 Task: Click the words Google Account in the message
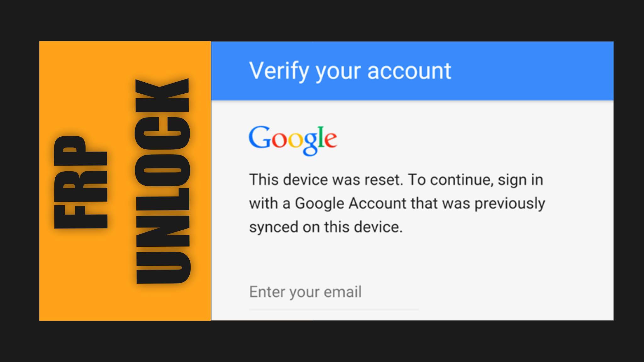[351, 203]
